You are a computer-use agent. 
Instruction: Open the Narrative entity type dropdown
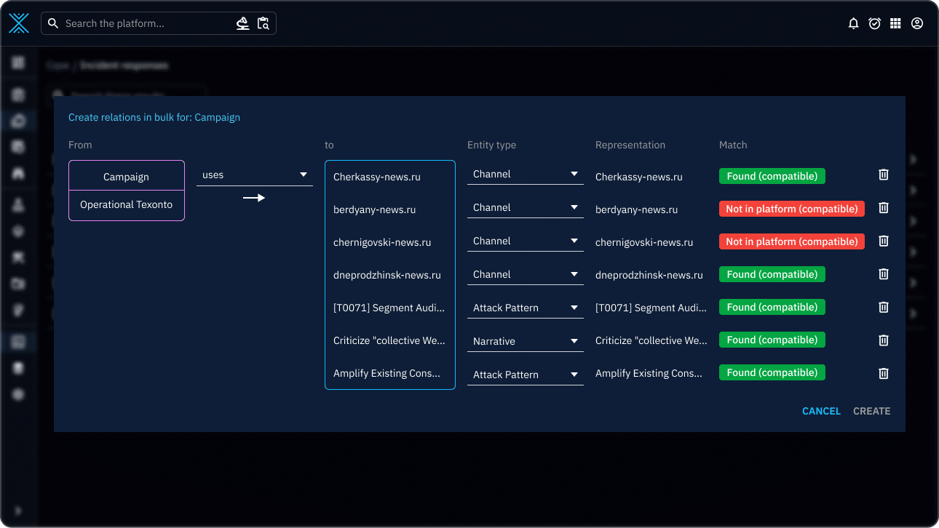[525, 341]
